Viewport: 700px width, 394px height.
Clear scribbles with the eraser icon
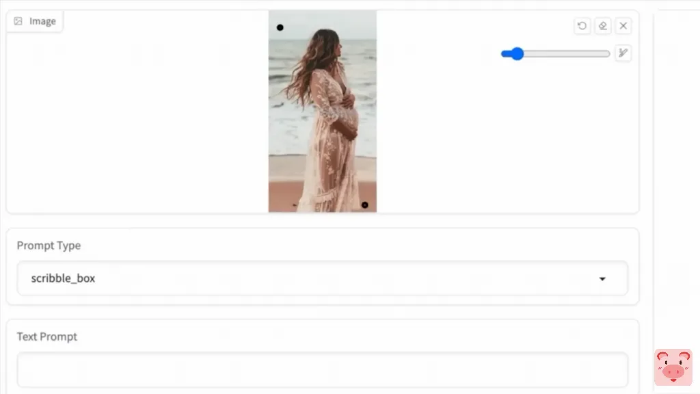pyautogui.click(x=603, y=26)
